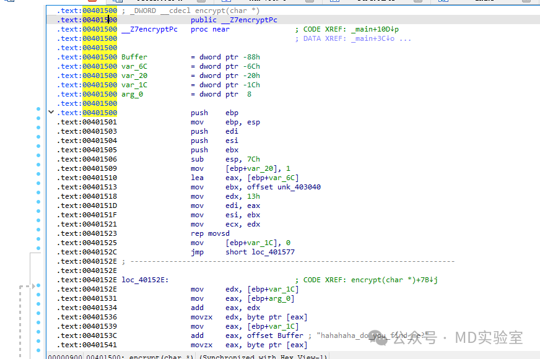Toggle breakpoint dot beside address 00401531
Viewport: 540px width, 359px height.
[38, 295]
